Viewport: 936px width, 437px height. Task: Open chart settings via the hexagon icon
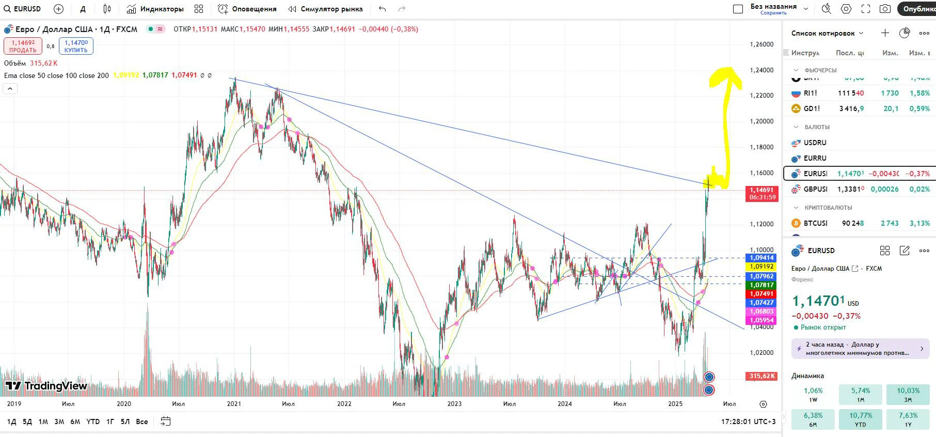coord(846,9)
